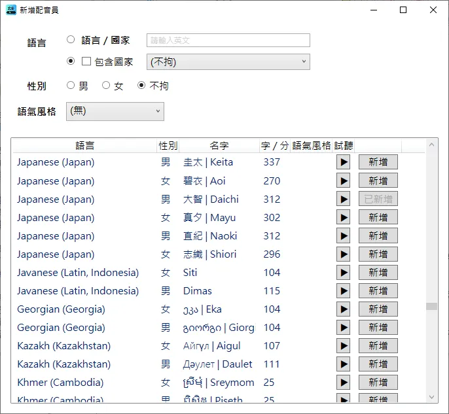This screenshot has height=414, width=449.
Task: Add Kazakh voice Daulet with 新增
Action: click(x=378, y=364)
